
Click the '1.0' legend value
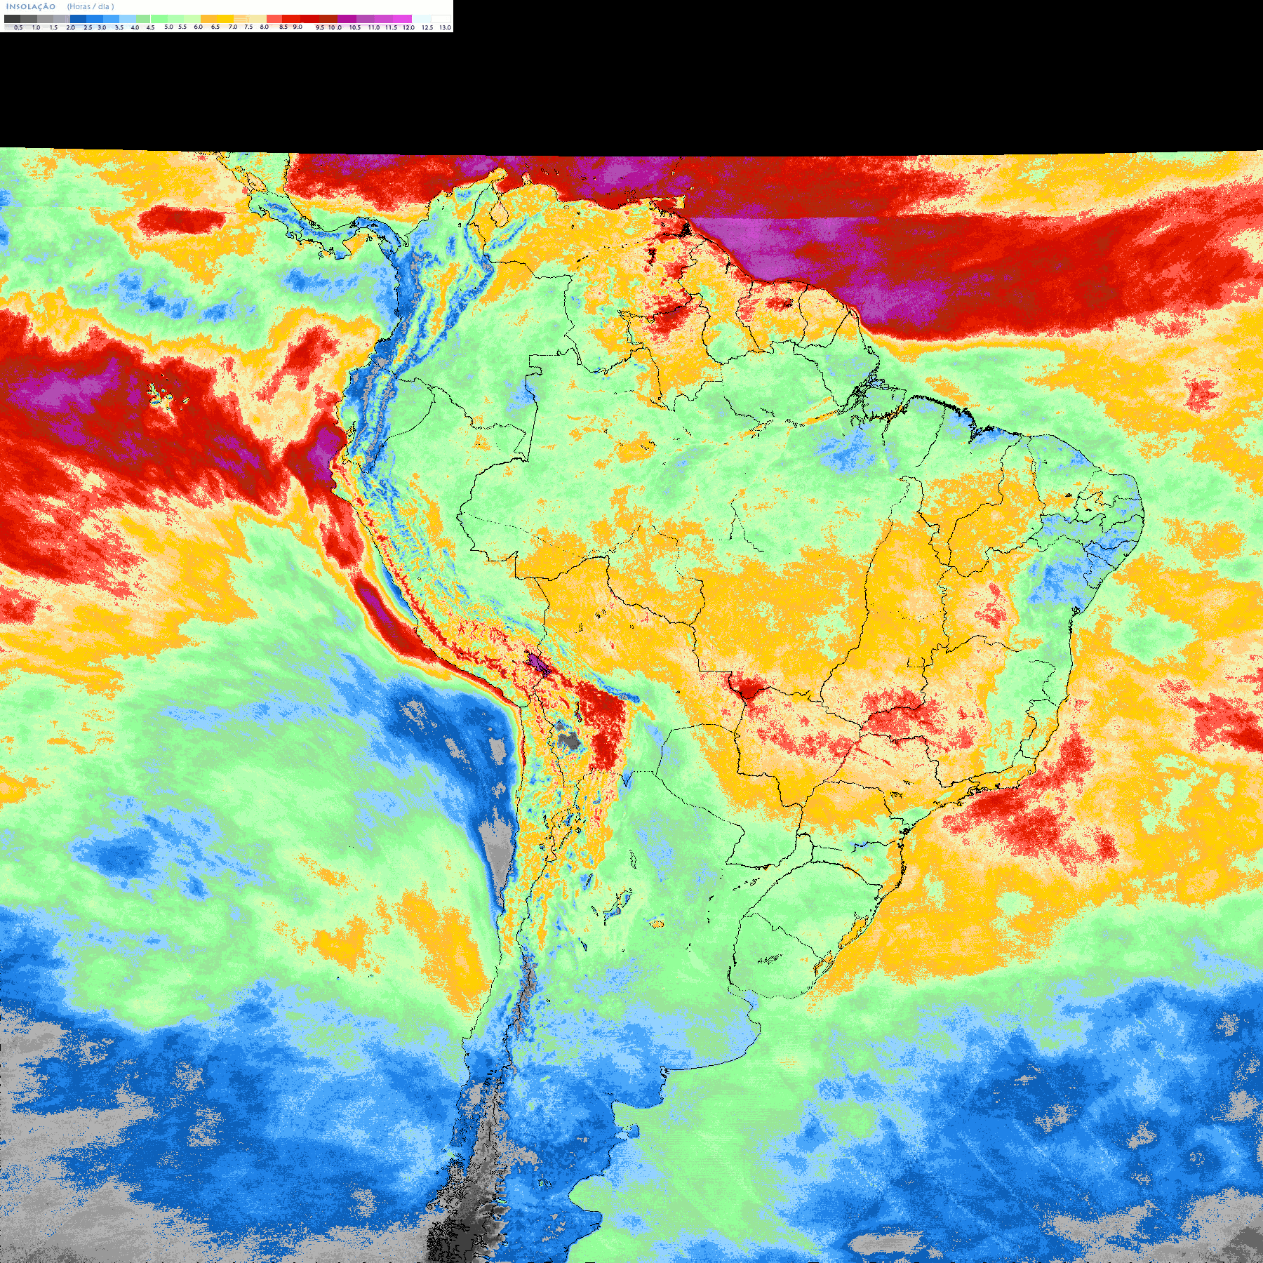pos(36,27)
